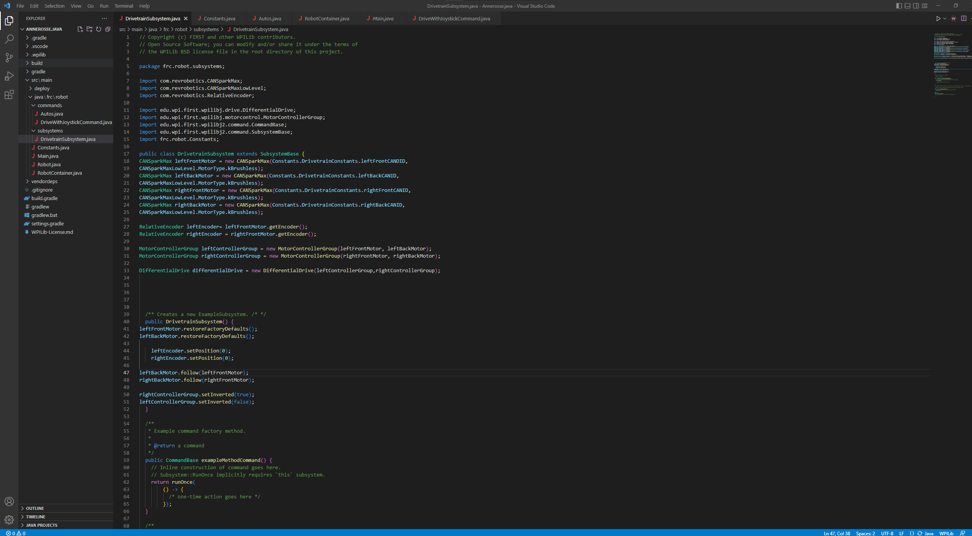The height and width of the screenshot is (536, 972).
Task: Open the Search view in activity bar
Action: 9,39
